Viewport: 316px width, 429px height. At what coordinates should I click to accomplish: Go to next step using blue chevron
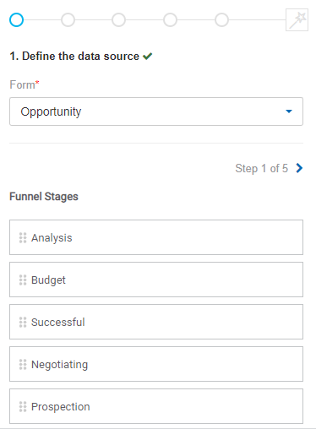point(299,168)
